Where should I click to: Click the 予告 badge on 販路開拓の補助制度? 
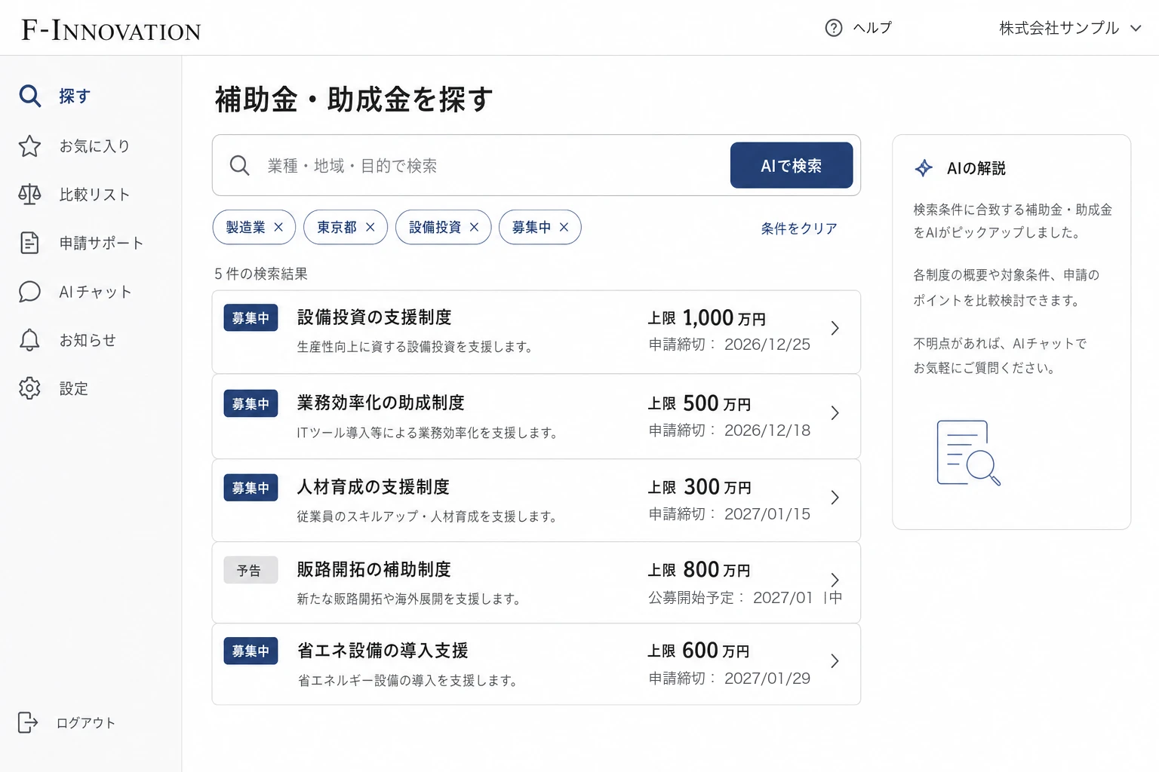pos(251,570)
